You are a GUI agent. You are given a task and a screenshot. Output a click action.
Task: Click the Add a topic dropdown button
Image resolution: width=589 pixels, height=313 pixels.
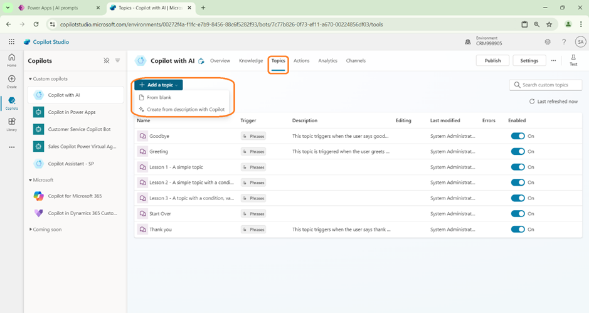pyautogui.click(x=159, y=85)
